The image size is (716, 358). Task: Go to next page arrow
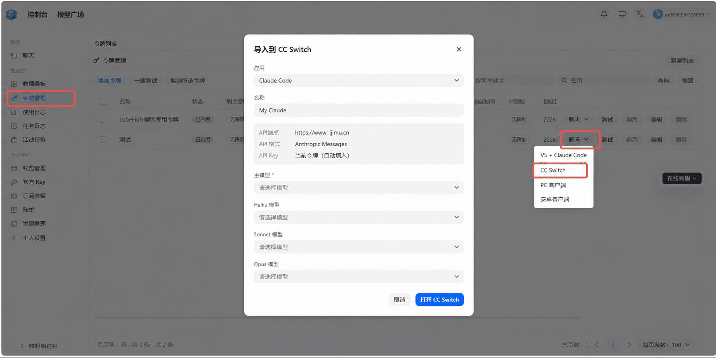pos(629,345)
